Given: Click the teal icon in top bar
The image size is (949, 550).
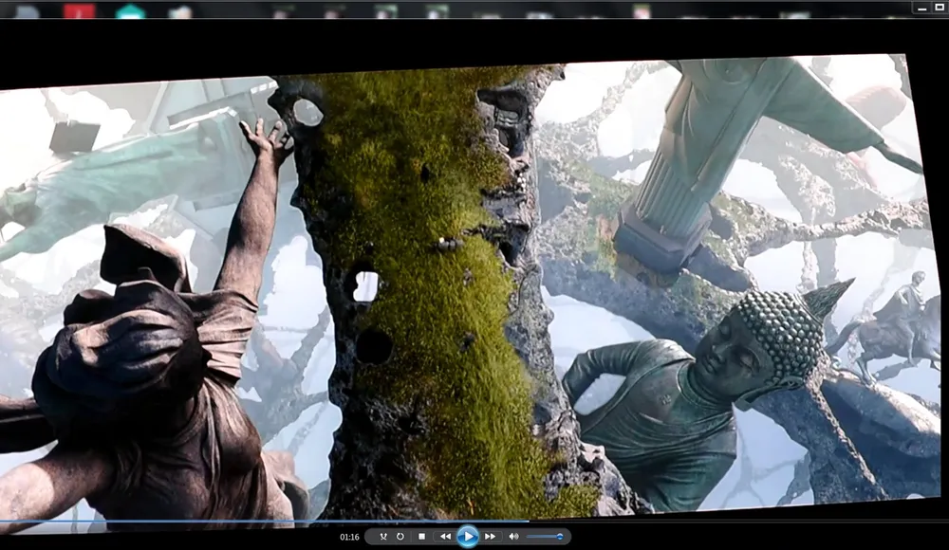Looking at the screenshot, I should click(x=130, y=11).
